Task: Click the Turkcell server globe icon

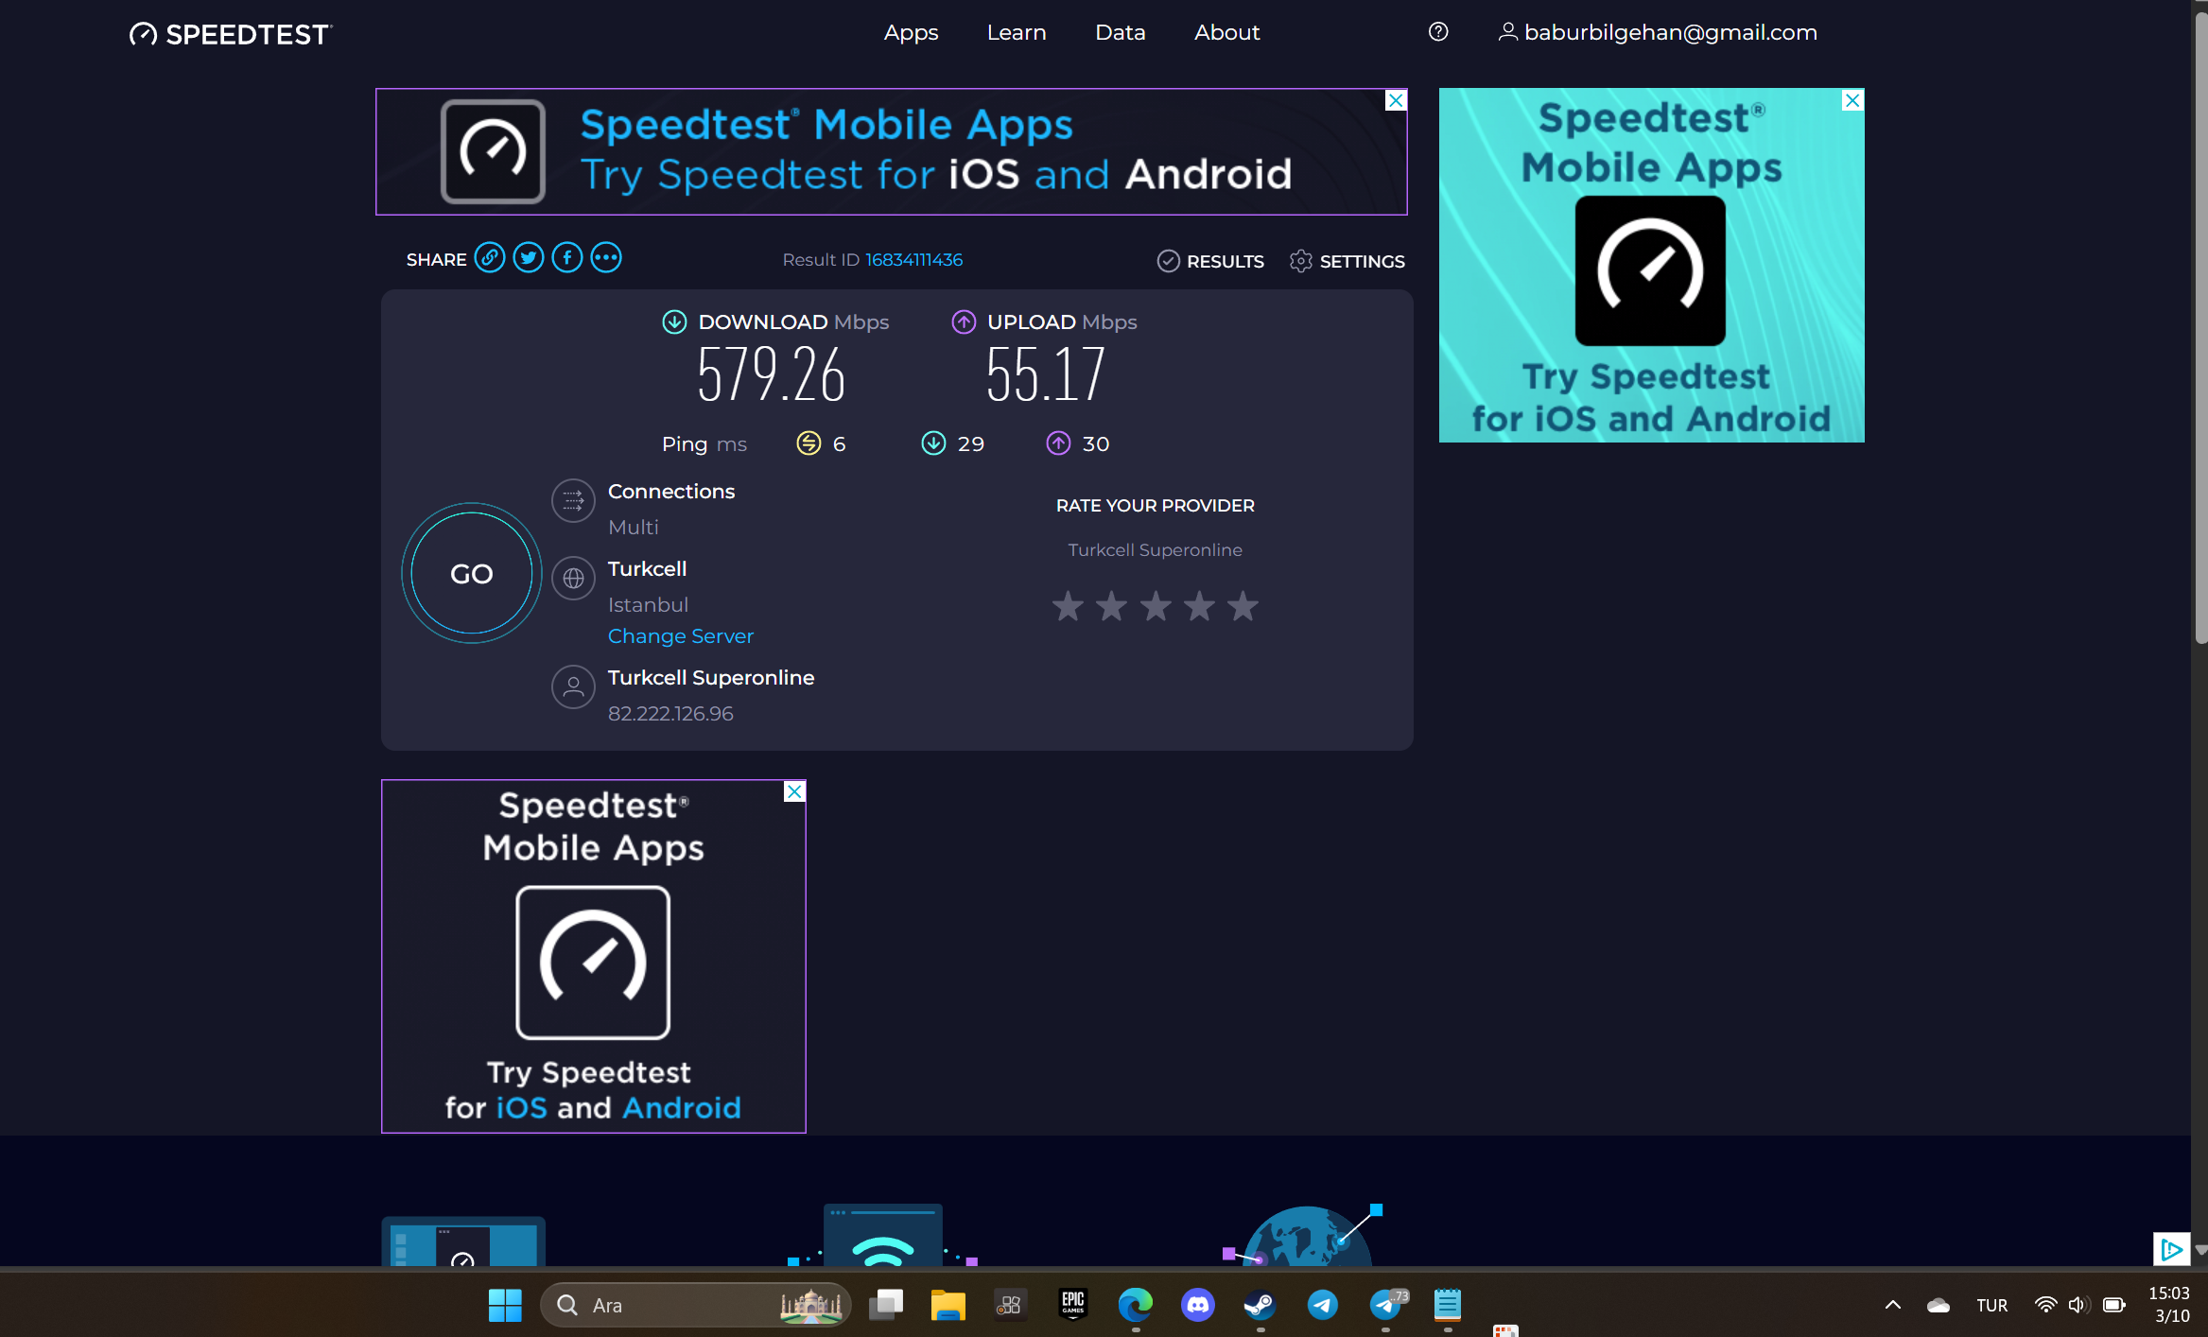Action: point(573,579)
